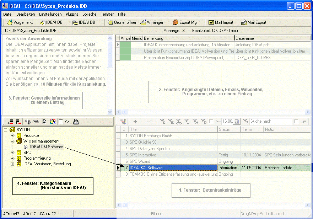
Task: Select IDEA! K&I Software tree item
Action: [x=47, y=147]
